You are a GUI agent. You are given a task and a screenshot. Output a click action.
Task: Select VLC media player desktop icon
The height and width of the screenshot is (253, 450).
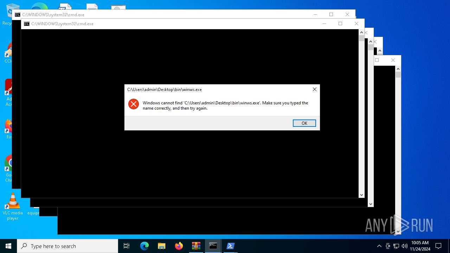[x=13, y=207]
